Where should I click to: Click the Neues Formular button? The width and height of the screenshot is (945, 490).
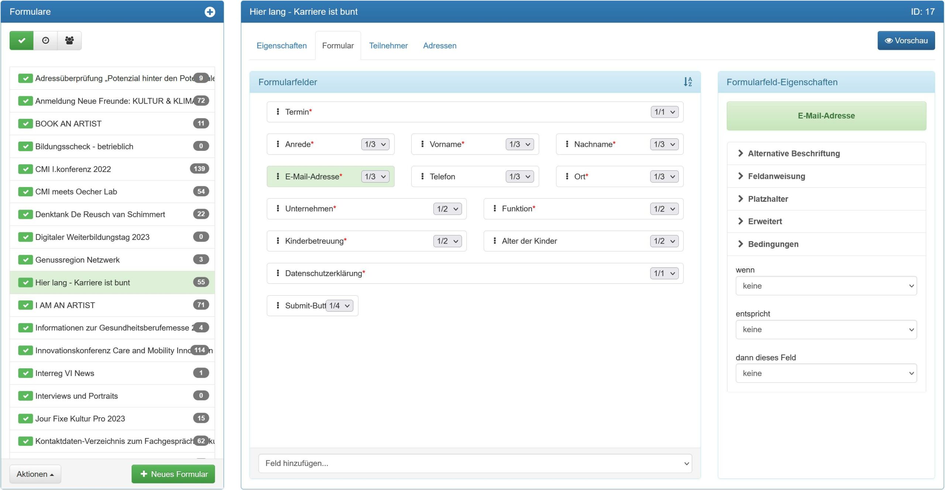(173, 474)
